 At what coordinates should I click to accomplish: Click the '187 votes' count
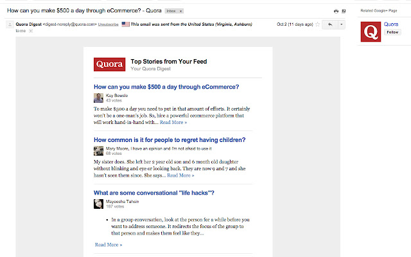tap(115, 206)
